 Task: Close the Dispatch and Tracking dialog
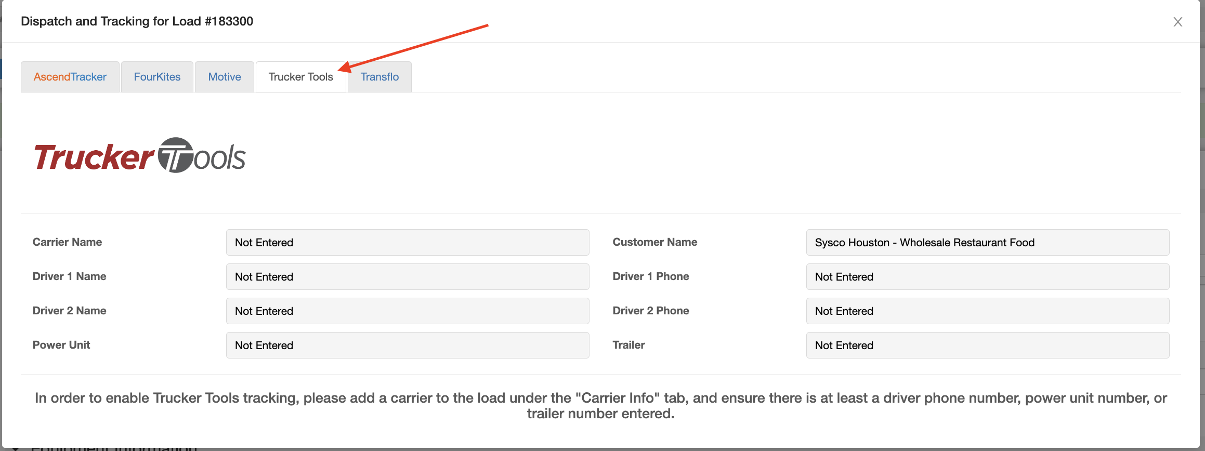(1177, 22)
